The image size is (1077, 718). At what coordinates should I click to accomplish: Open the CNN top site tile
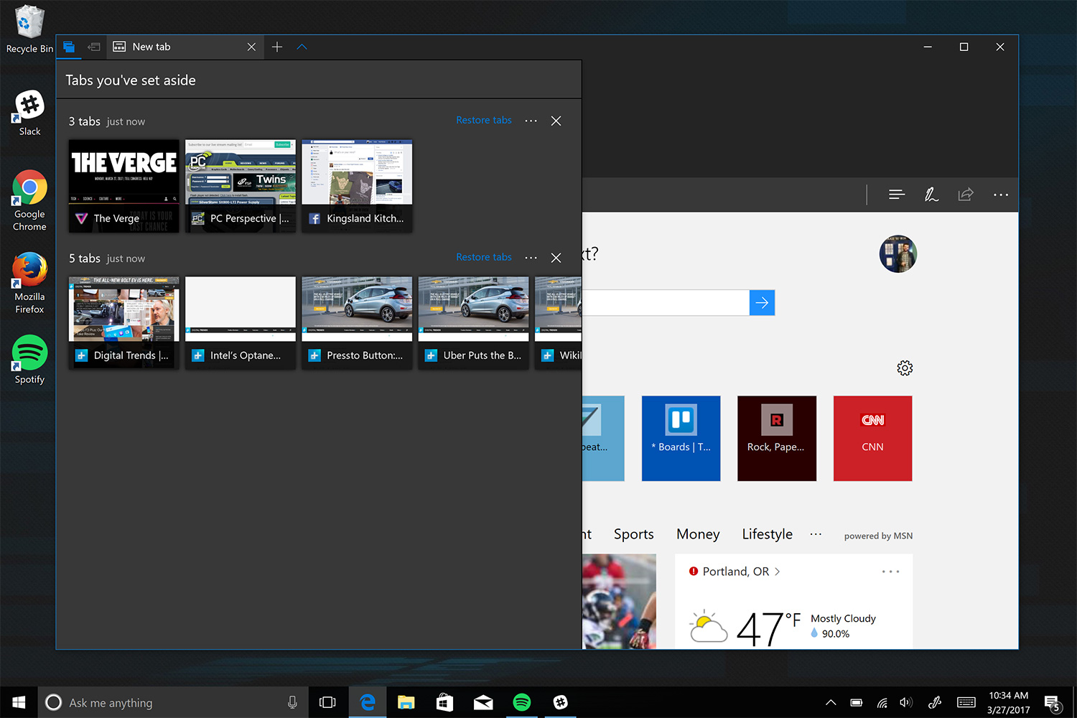[x=872, y=438]
